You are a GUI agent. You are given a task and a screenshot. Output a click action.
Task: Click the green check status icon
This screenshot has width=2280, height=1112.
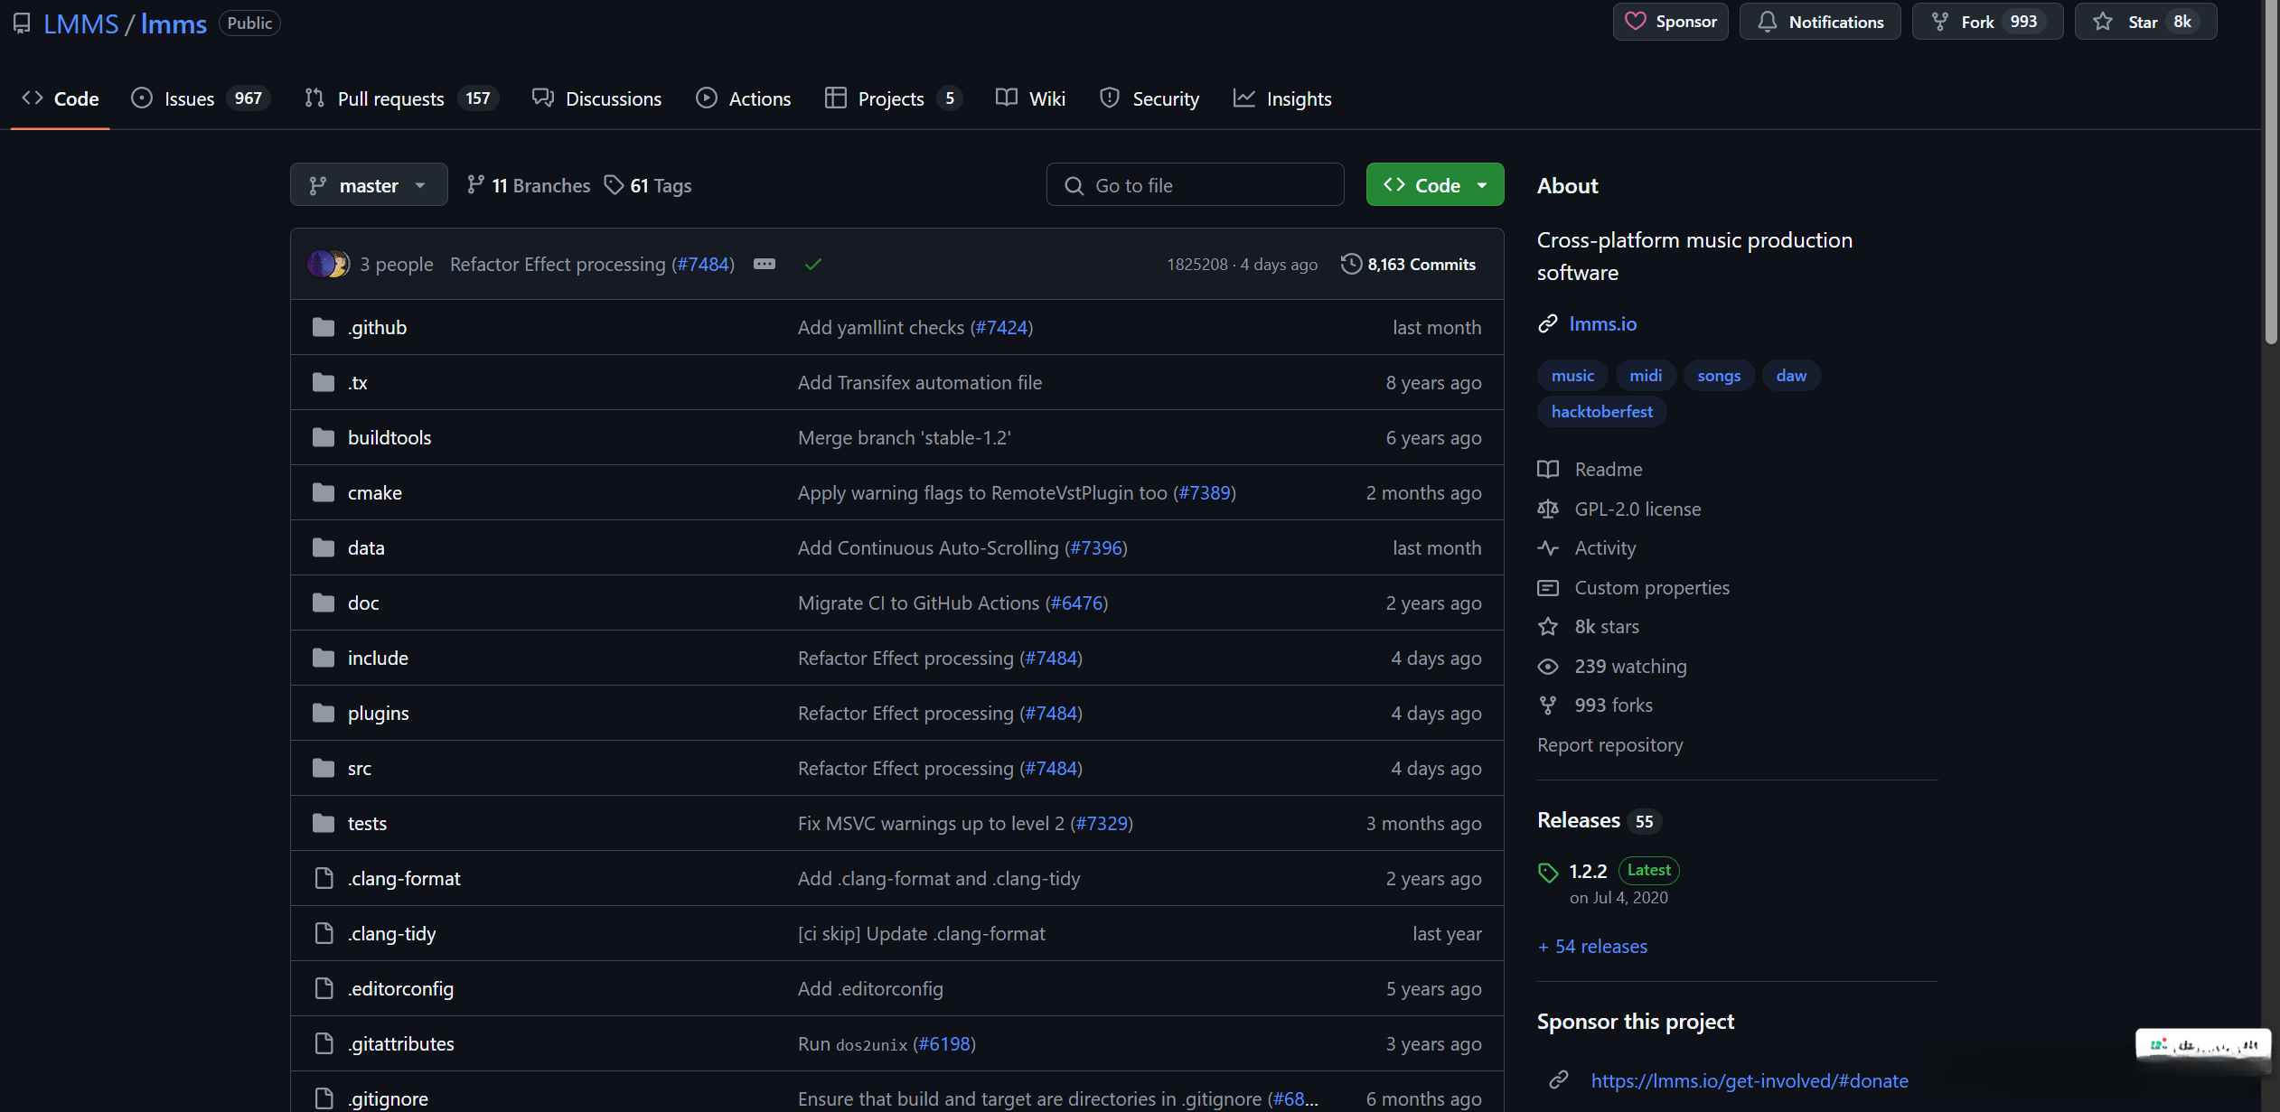812,264
